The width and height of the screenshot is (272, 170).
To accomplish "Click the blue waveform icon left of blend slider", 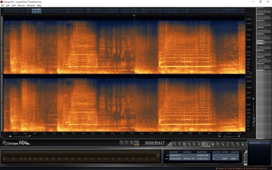I will pos(11,136).
